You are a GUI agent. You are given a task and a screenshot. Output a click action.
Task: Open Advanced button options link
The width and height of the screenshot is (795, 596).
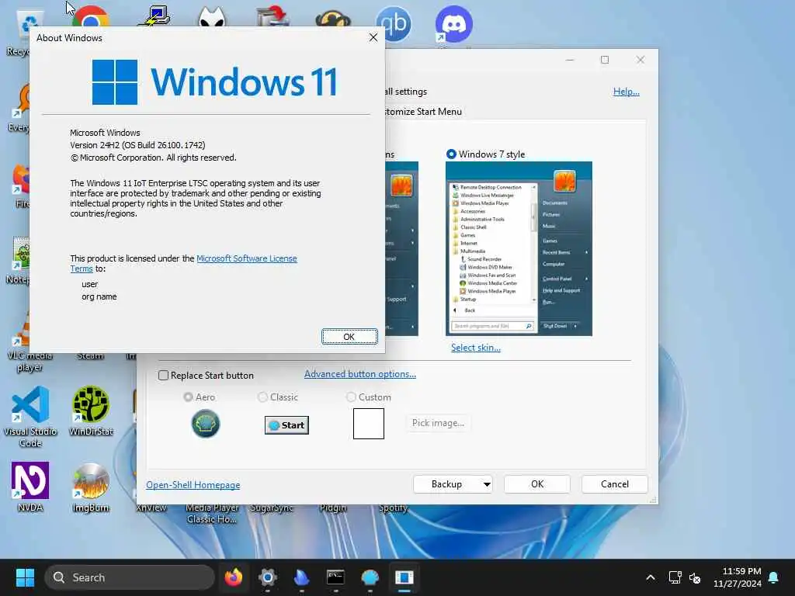360,374
